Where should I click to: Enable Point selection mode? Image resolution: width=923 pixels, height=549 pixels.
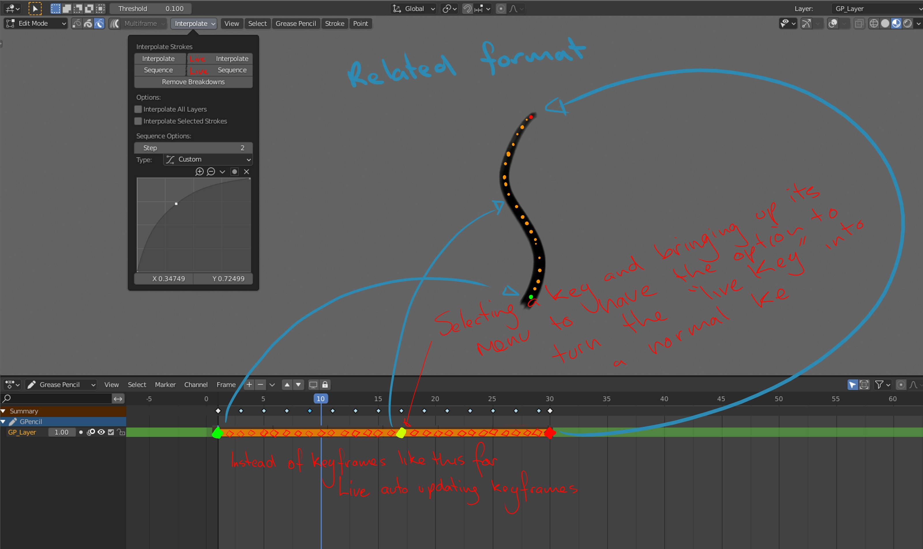click(77, 24)
